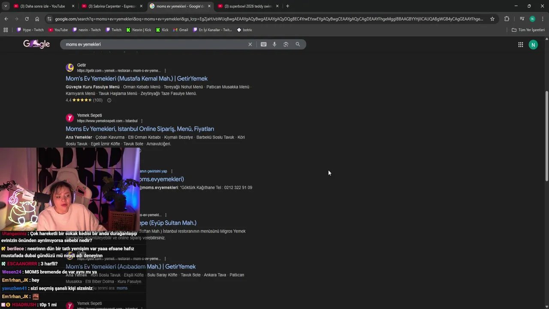Open more options for the Getir result
Image resolution: width=549 pixels, height=309 pixels.
click(165, 71)
